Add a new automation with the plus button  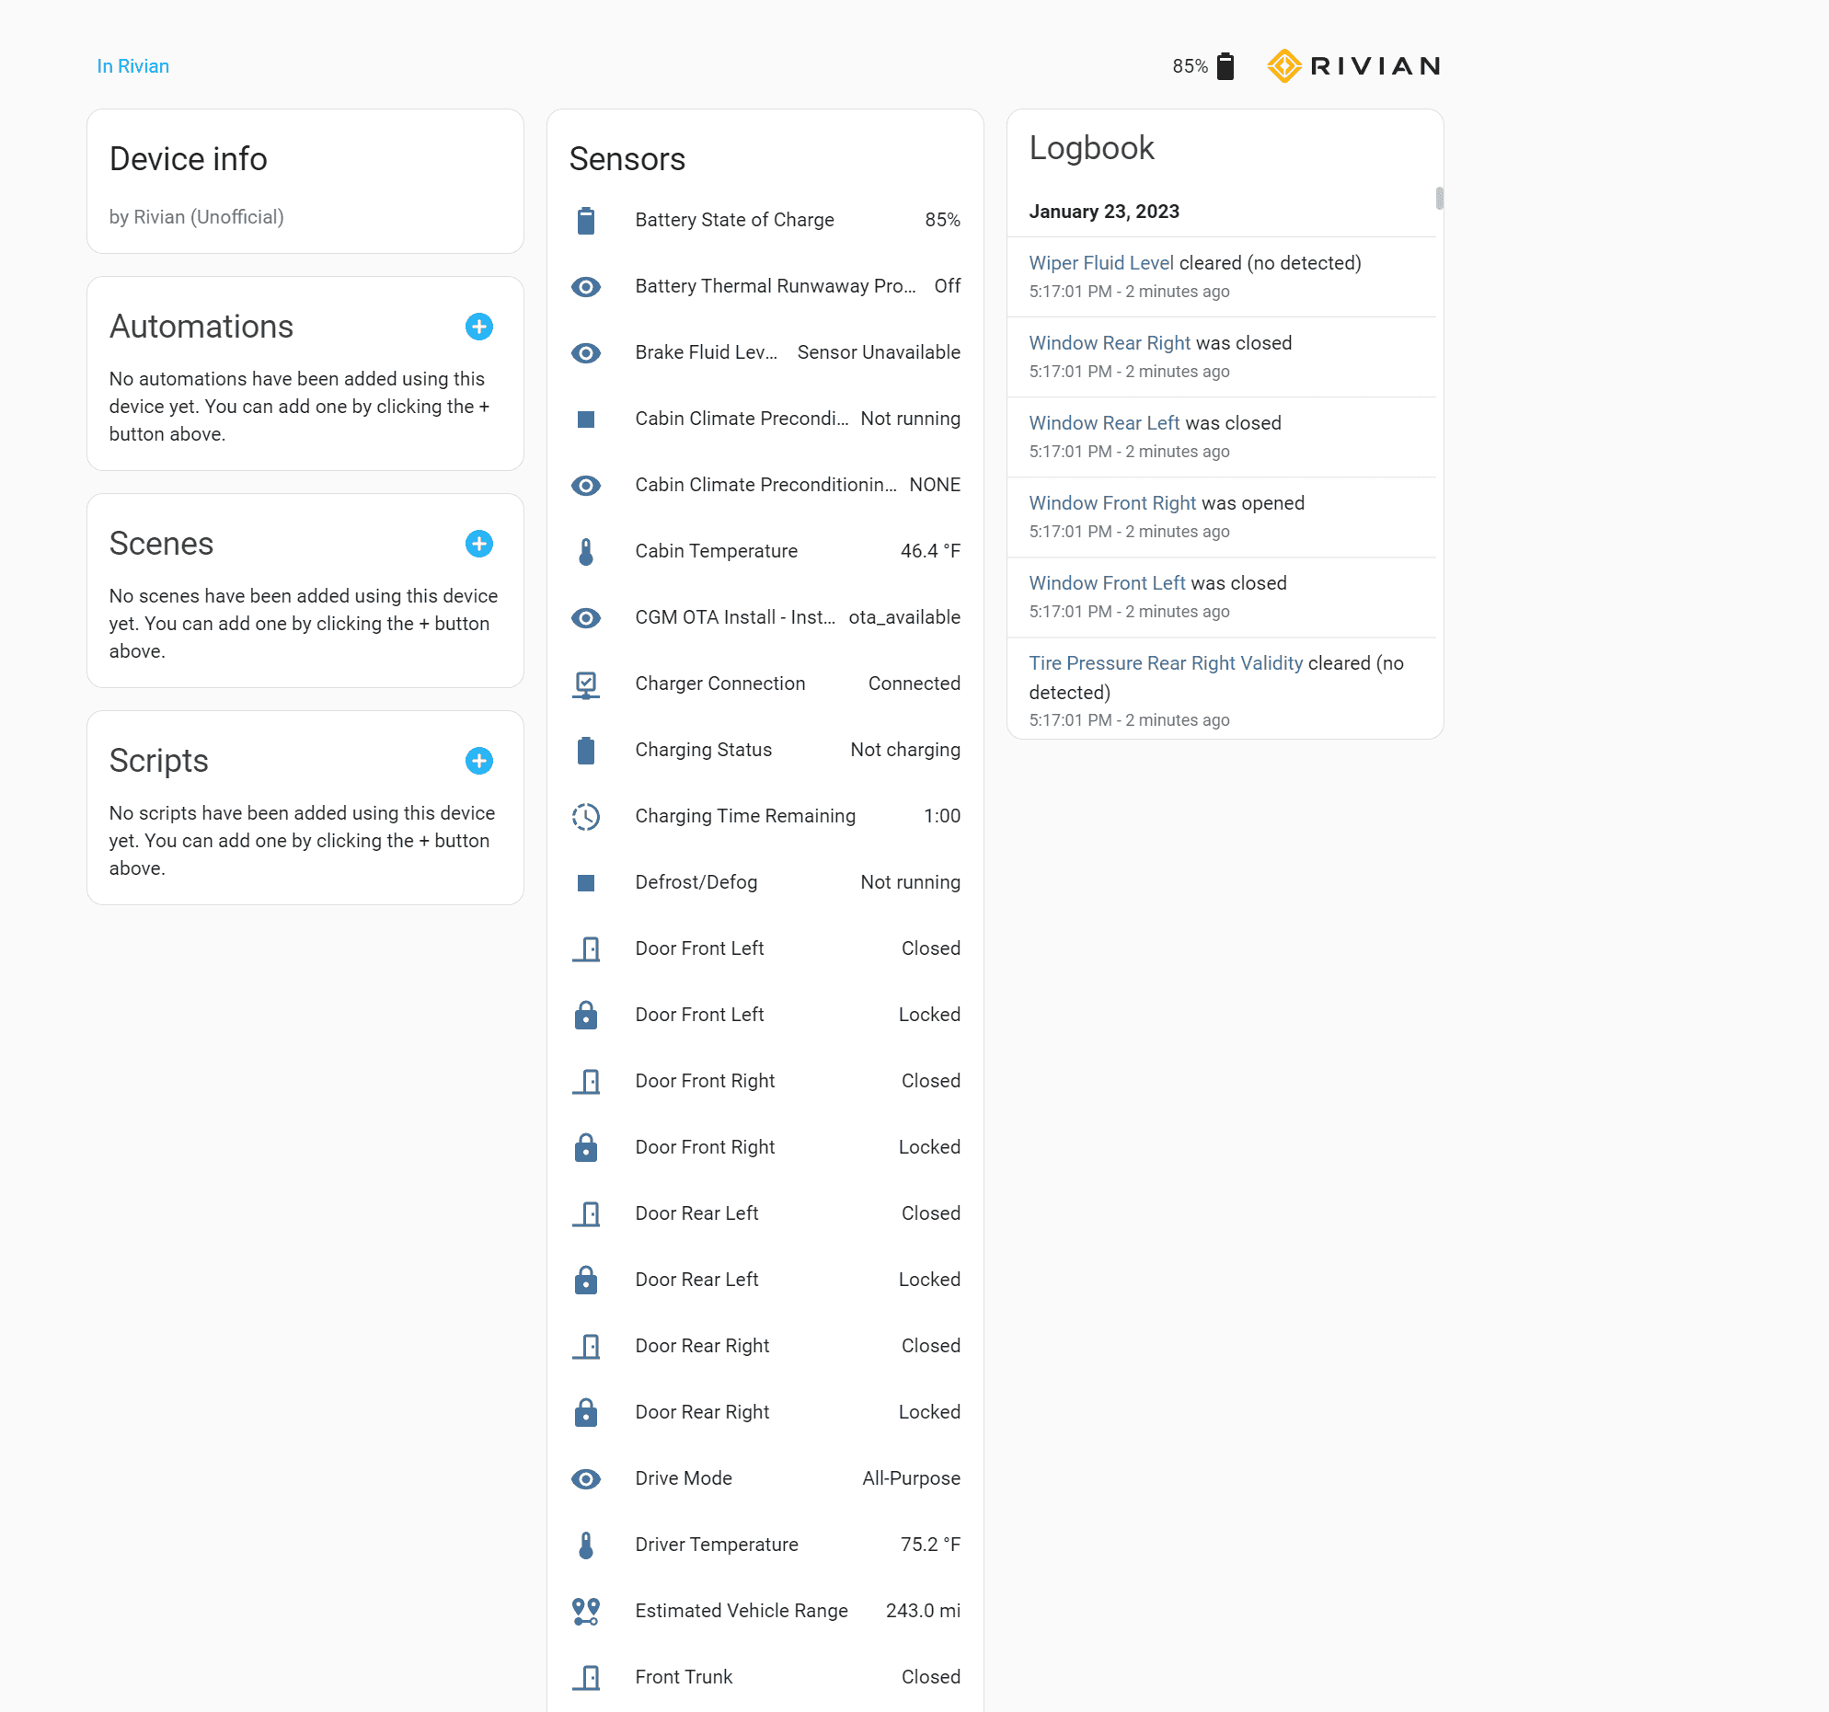click(x=479, y=327)
